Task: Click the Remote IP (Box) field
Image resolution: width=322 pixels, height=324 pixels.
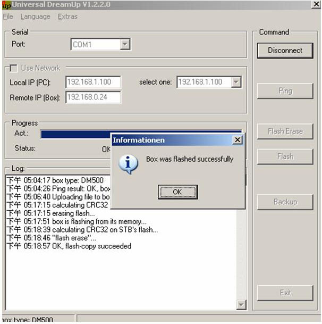Action: [93, 97]
